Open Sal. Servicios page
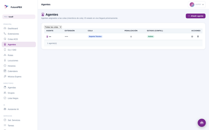This screenshot has width=209, height=130. pos(19,120)
